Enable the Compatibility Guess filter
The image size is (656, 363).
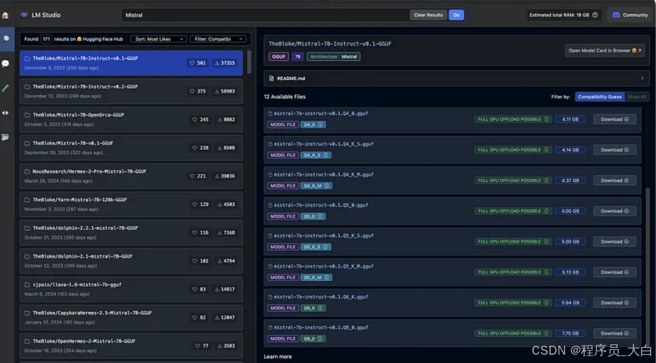tap(599, 96)
